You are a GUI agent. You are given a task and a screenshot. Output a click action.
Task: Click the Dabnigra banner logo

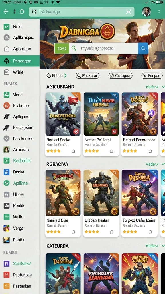point(87,32)
